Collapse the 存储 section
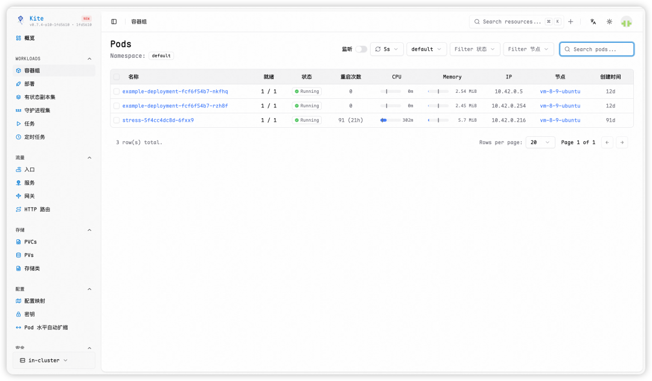Image resolution: width=652 pixels, height=381 pixels. click(89, 230)
